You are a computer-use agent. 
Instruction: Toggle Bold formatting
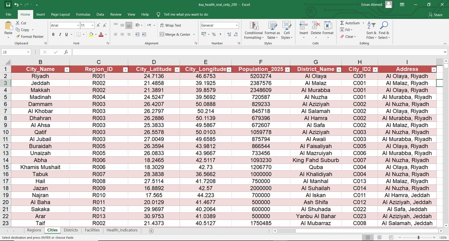tap(53, 34)
